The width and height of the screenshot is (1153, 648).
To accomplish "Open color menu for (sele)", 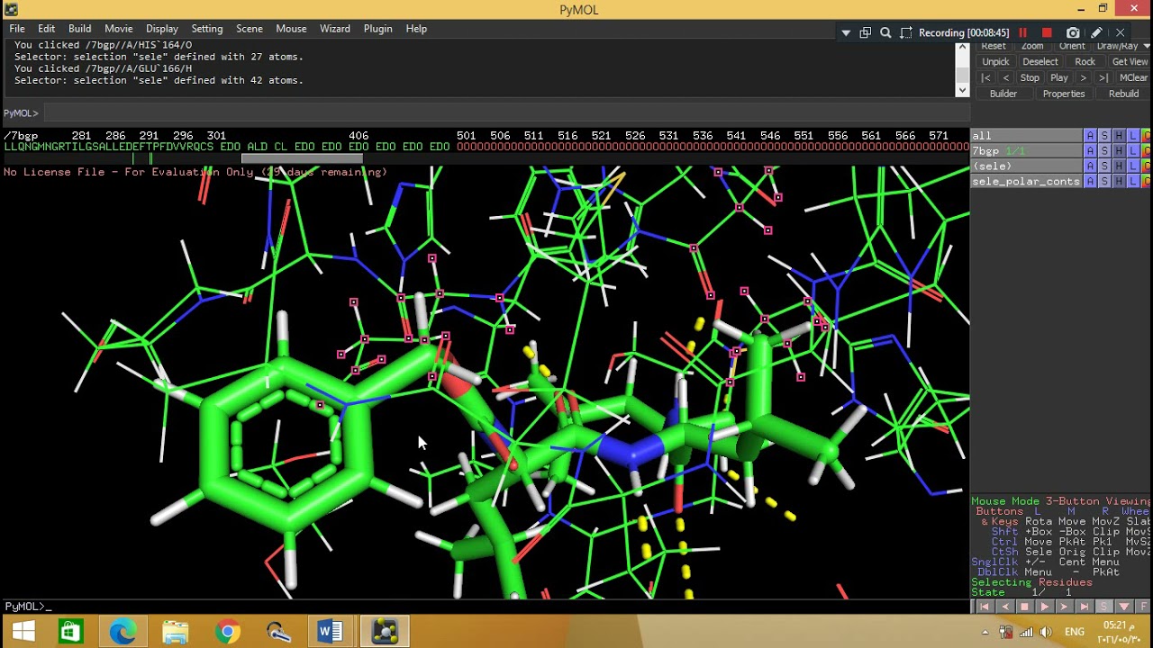I will tap(1147, 166).
